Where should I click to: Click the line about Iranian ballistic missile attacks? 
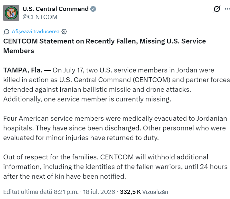(x=97, y=90)
